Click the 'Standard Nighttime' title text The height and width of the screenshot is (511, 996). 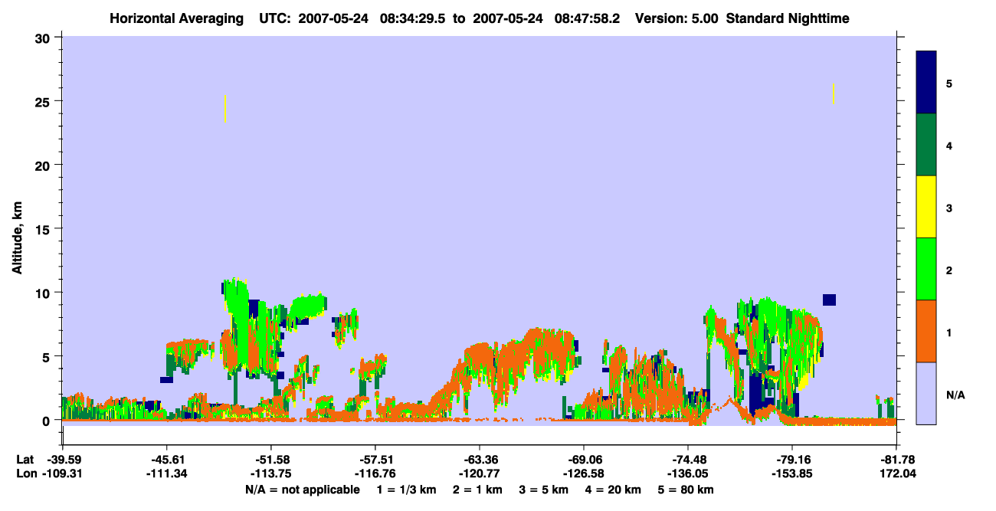tap(788, 18)
